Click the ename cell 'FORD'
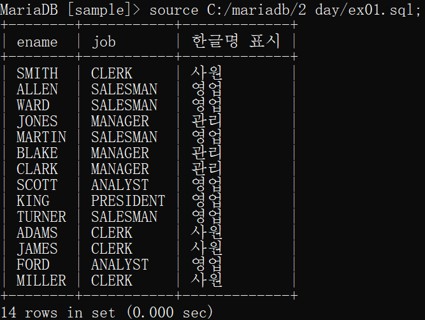This screenshot has height=320, width=425. click(33, 265)
